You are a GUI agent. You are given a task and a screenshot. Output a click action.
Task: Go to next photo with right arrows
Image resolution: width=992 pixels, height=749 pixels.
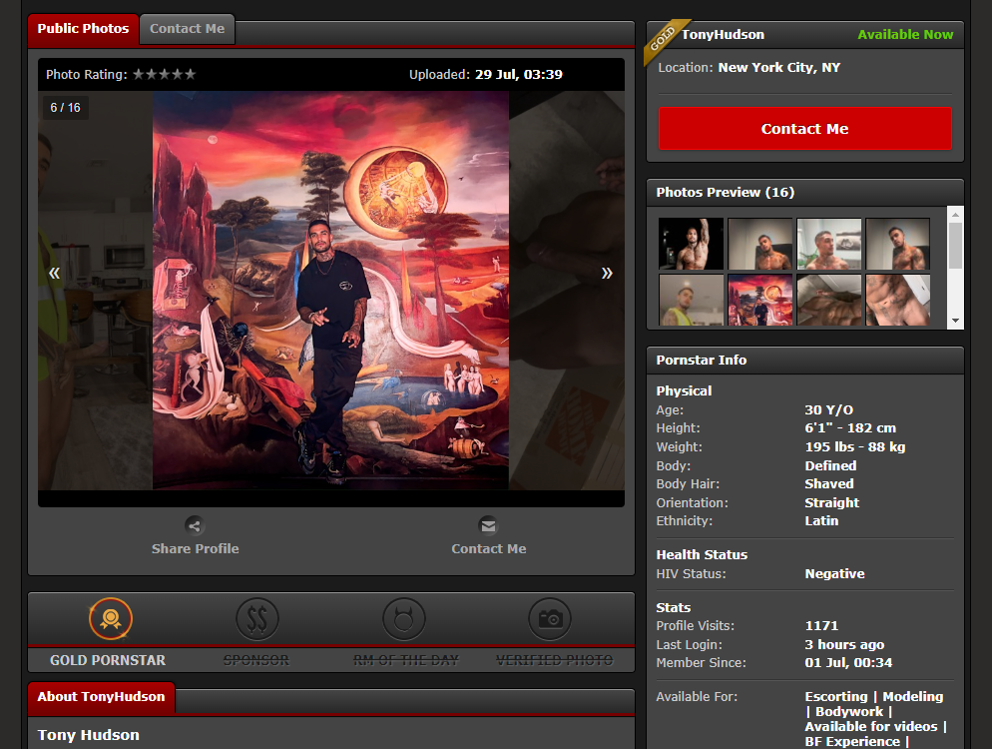[x=607, y=273]
